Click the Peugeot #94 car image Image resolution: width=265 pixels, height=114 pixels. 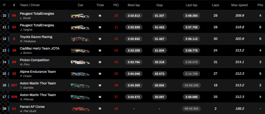[x=80, y=16]
